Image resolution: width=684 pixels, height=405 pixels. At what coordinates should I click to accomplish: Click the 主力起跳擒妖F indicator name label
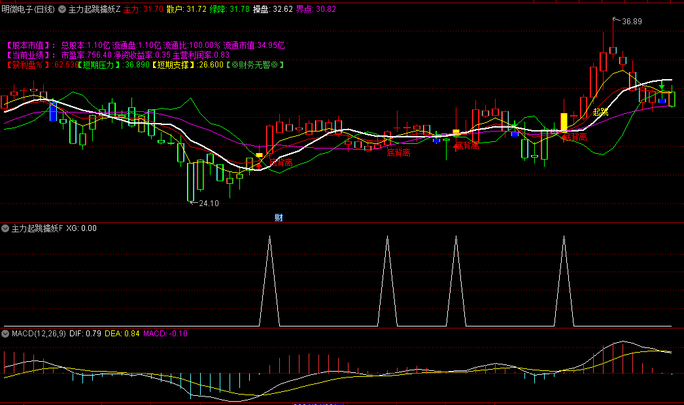[x=37, y=228]
